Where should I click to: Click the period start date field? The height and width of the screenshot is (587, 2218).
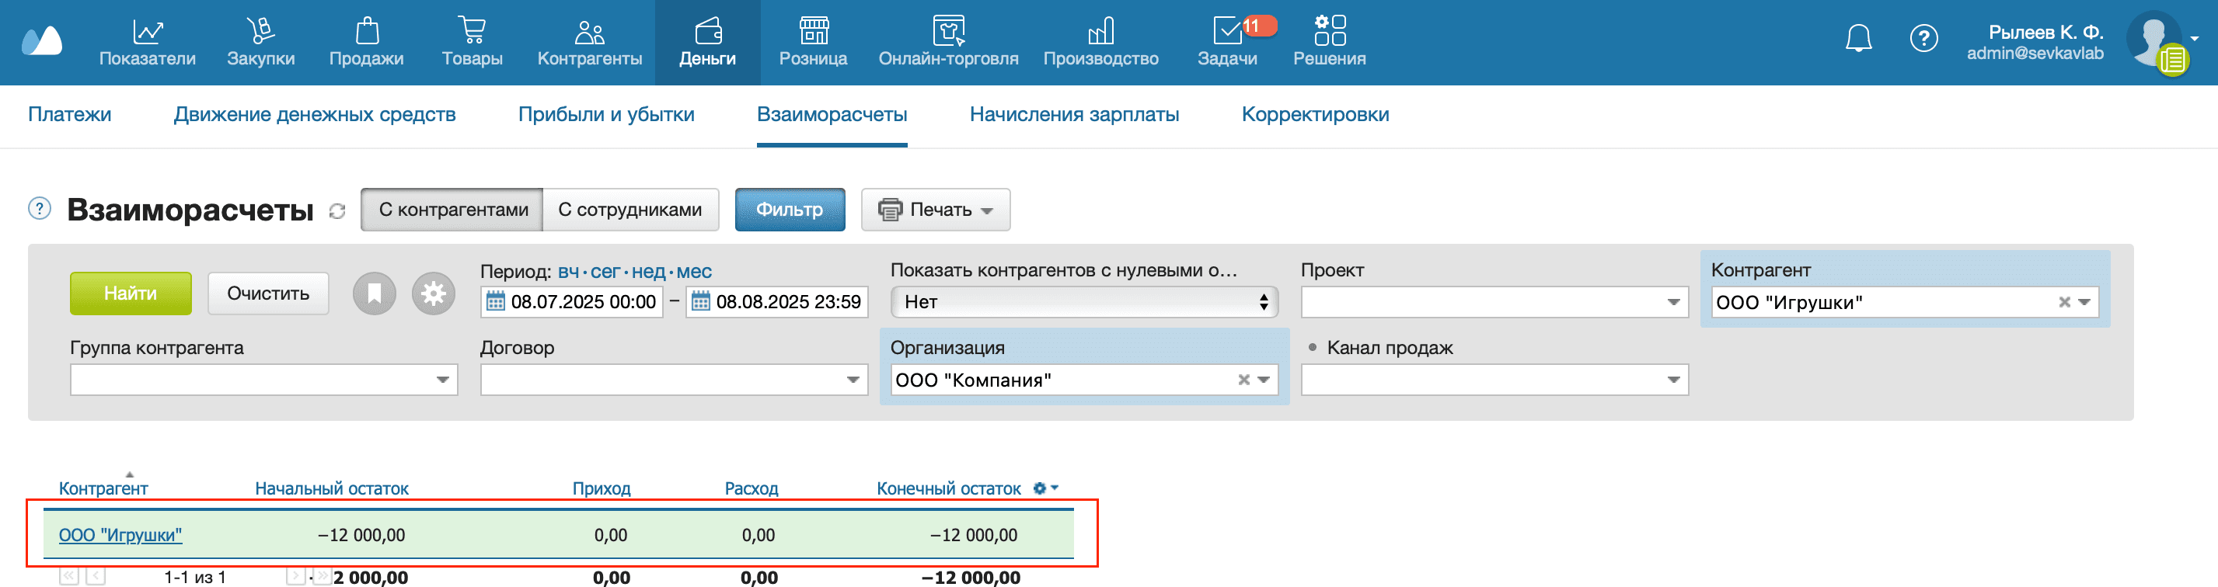(x=572, y=302)
